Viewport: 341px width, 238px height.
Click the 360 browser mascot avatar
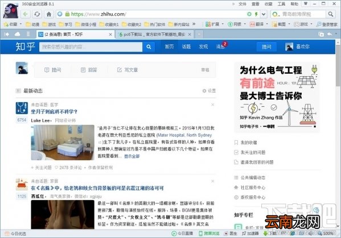point(11,11)
